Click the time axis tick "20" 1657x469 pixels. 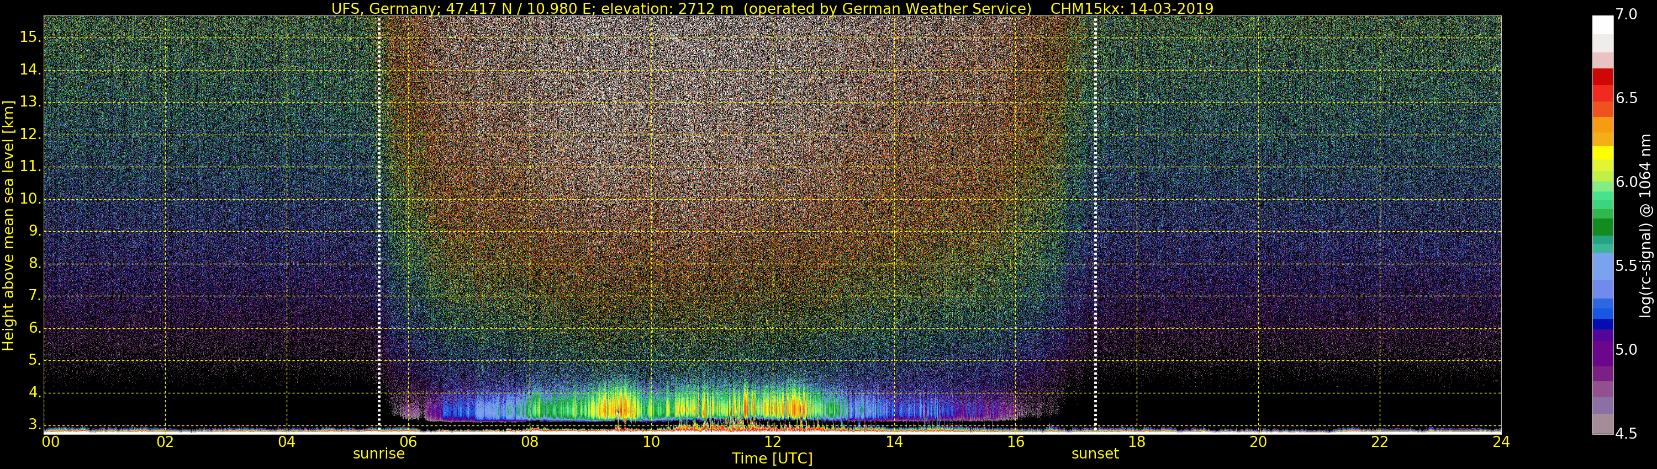1258,441
